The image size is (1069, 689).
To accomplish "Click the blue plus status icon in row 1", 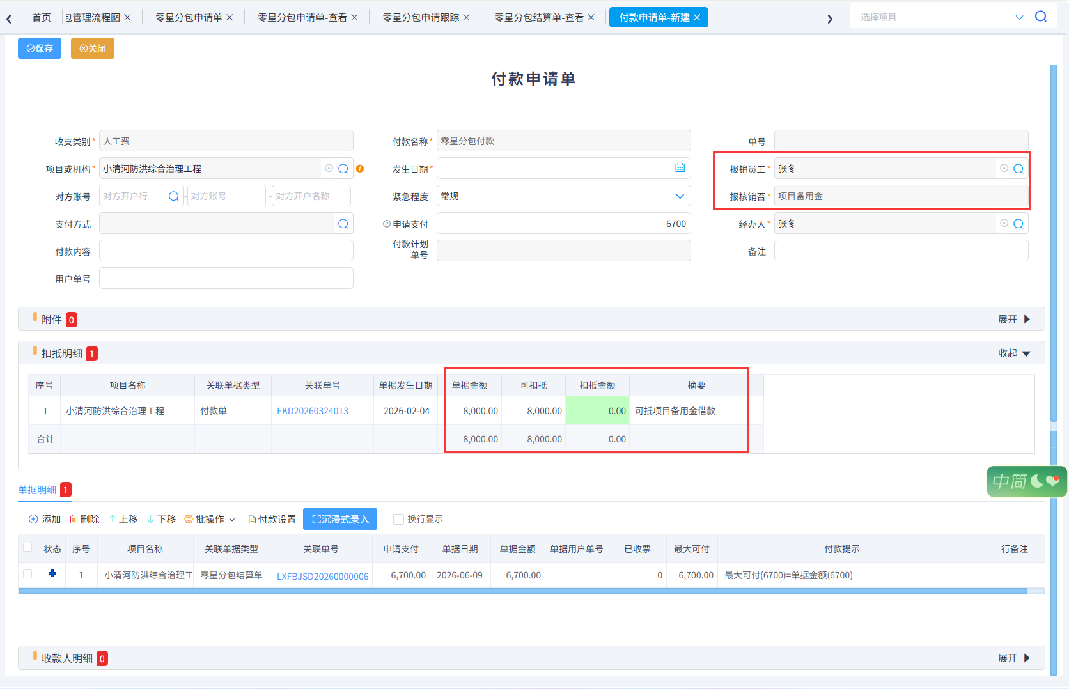I will 52,573.
